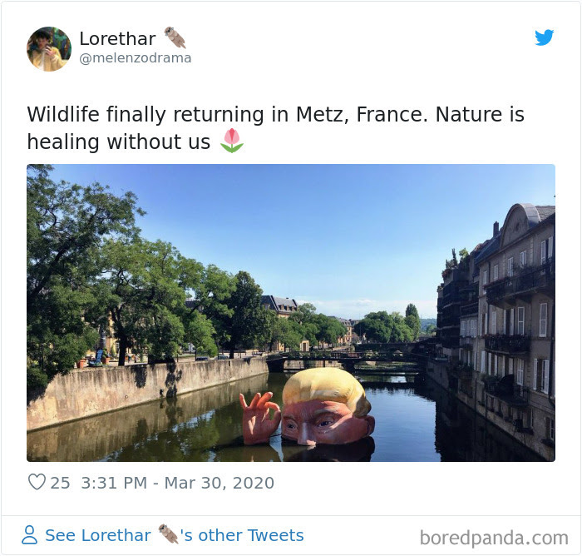Image resolution: width=582 pixels, height=556 pixels.
Task: Click the pink tulip emoji in tweet
Action: pos(232,141)
